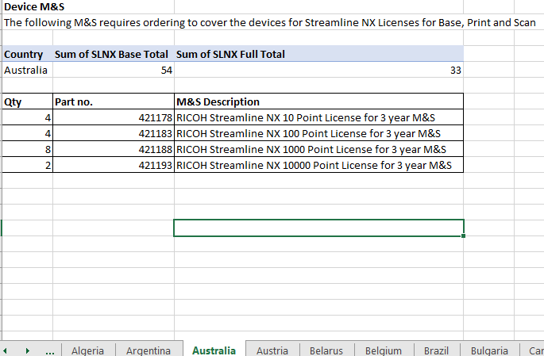Image resolution: width=544 pixels, height=356 pixels.
Task: Switch to the Belgium sheet tab
Action: point(384,350)
